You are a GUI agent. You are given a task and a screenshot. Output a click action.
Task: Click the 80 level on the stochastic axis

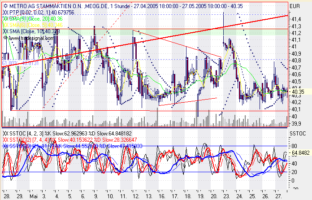[294, 146]
